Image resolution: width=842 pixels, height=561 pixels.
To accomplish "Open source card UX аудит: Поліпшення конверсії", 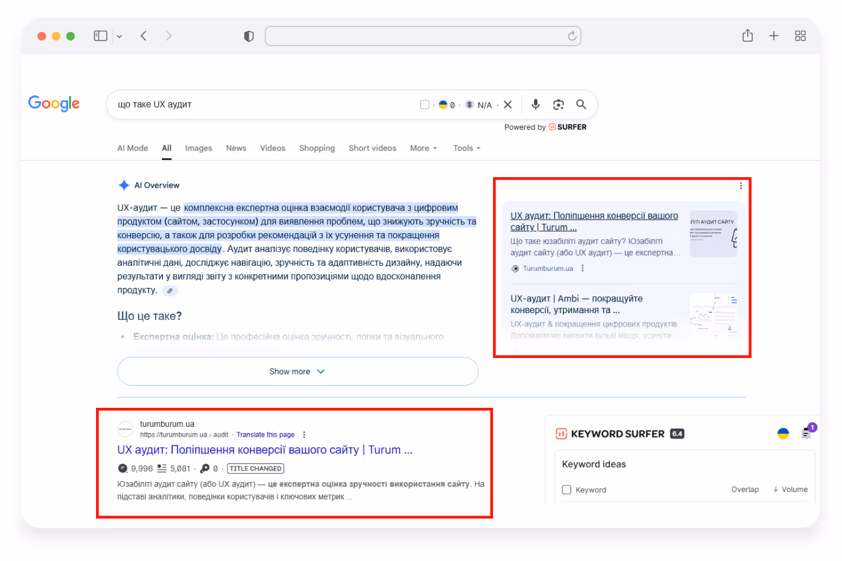I will coord(594,221).
